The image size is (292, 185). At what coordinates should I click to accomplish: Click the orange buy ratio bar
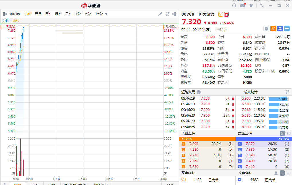tap(207, 139)
